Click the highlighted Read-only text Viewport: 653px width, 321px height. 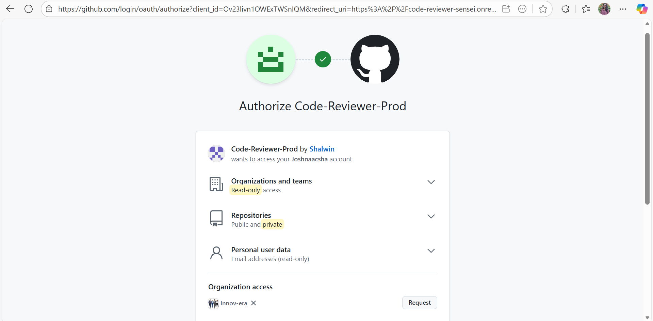point(246,190)
